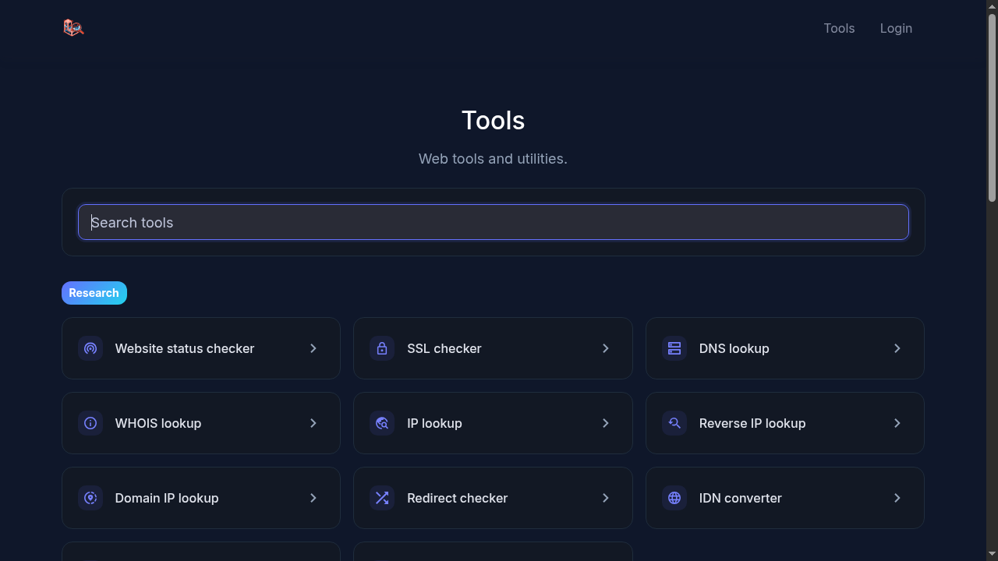Click the Redirect checker chevron arrow
The width and height of the screenshot is (998, 561).
point(606,498)
